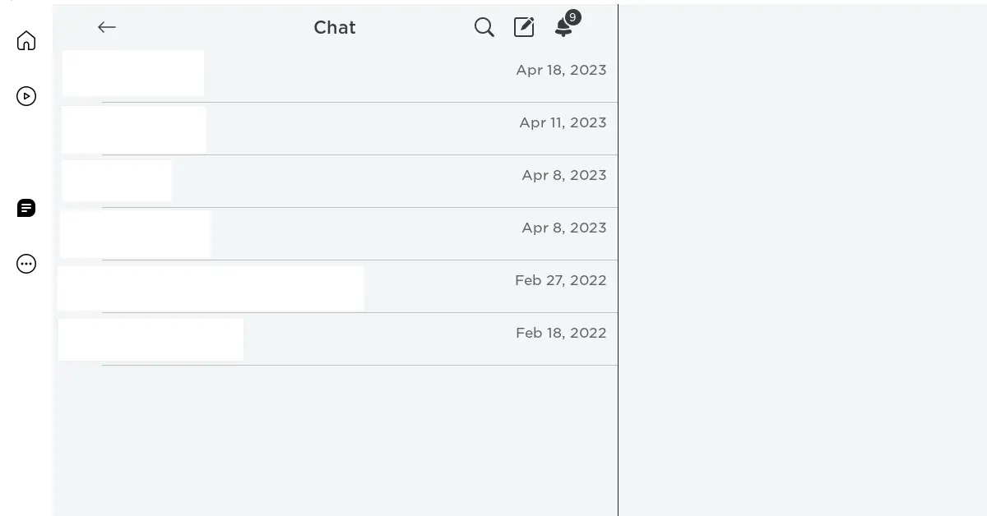This screenshot has height=516, width=987.
Task: Click the empty conversation pane
Action: pos(803,261)
